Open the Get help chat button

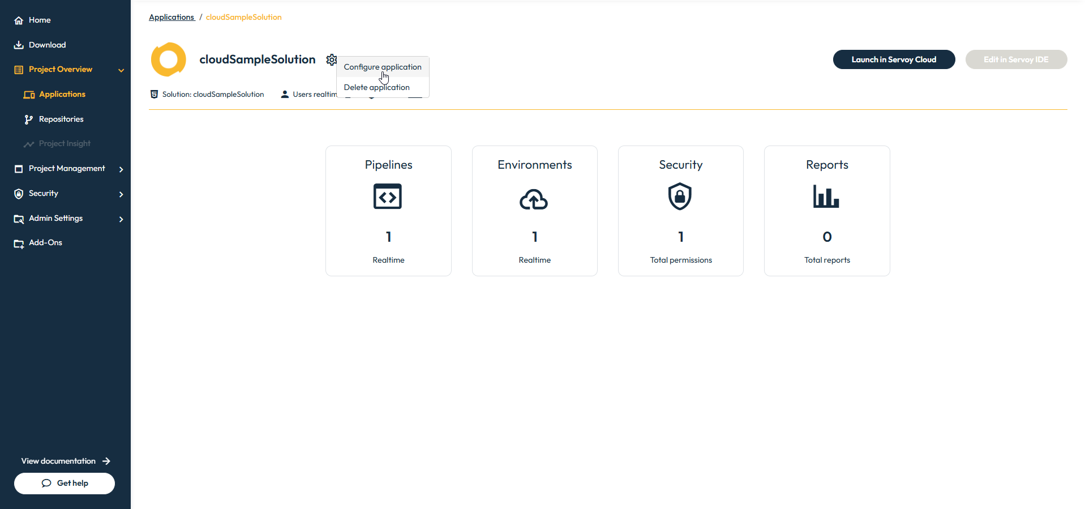(x=65, y=483)
